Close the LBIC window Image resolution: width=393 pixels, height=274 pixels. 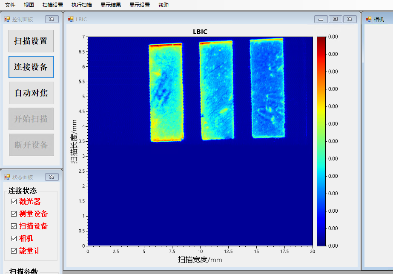click(350, 19)
